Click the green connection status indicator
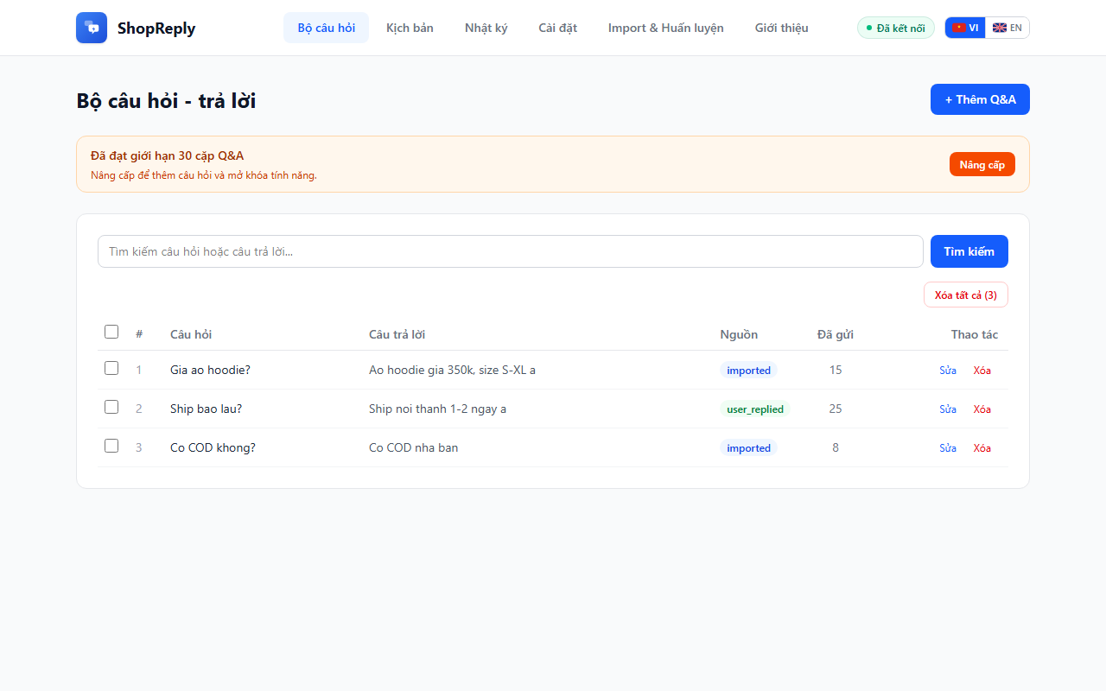Viewport: 1106px width, 691px height. point(895,27)
